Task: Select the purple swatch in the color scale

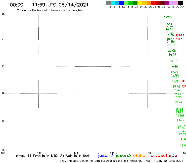Action: (167, 3)
